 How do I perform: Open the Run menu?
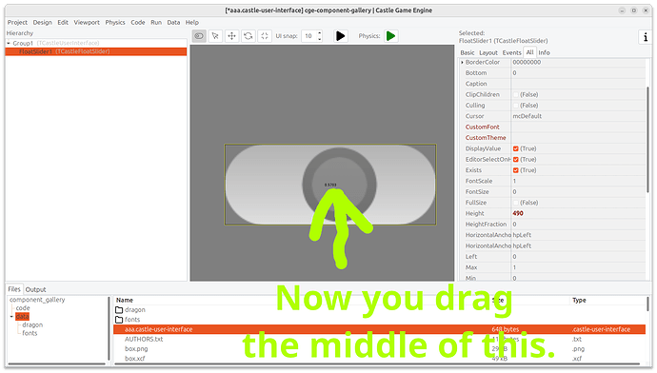tap(156, 23)
